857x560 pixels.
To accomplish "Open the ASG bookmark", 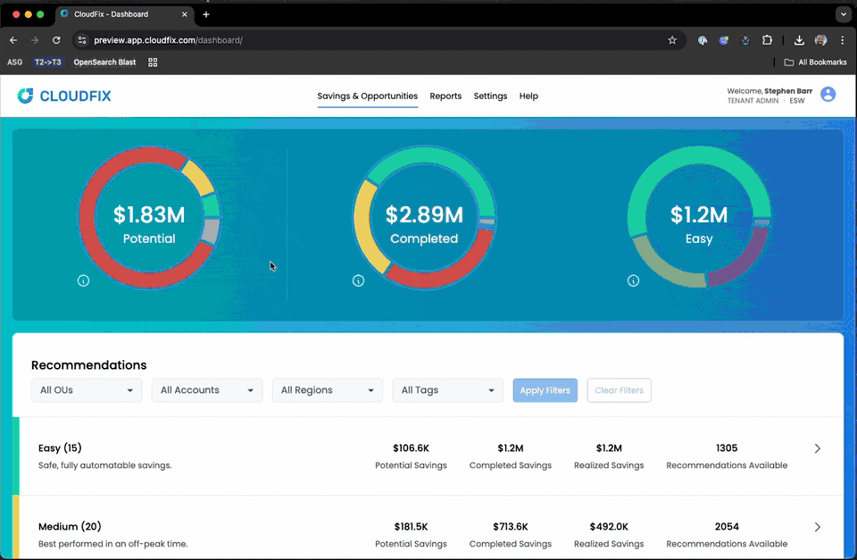I will (x=15, y=63).
